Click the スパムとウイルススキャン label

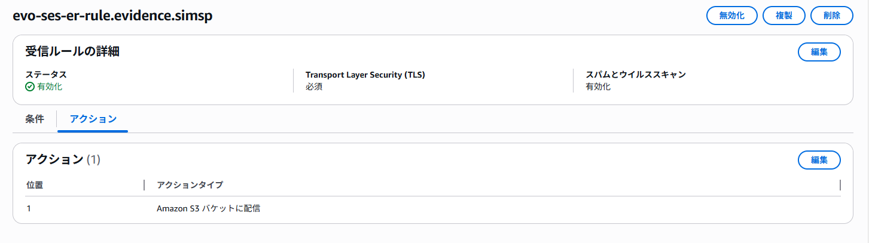pos(635,75)
